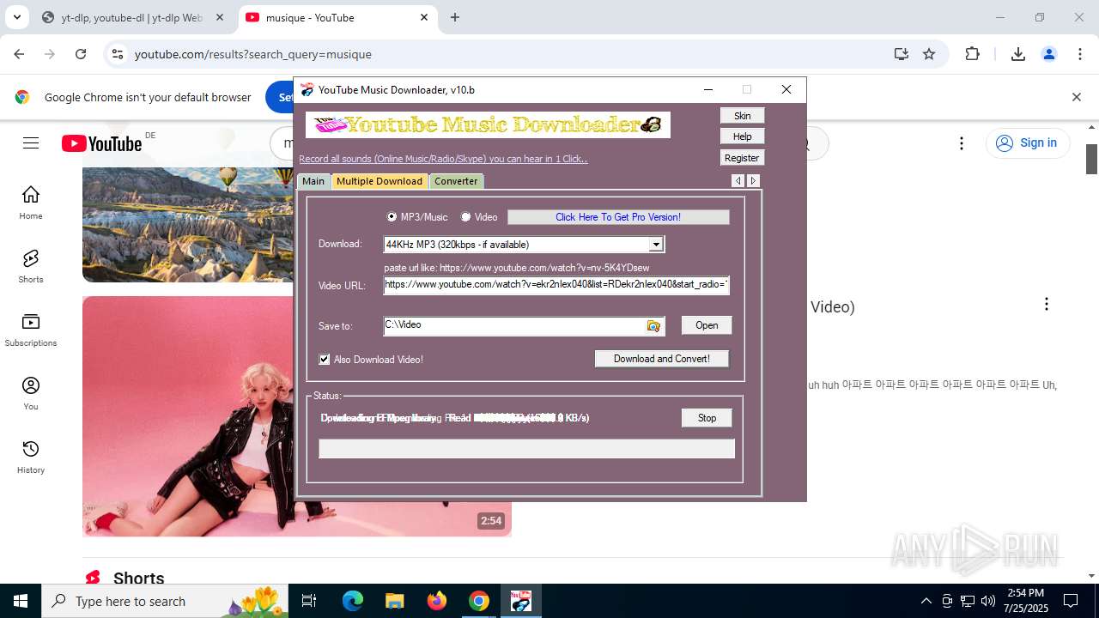
Task: Open the 2:54 music video thumbnail
Action: tap(189, 416)
